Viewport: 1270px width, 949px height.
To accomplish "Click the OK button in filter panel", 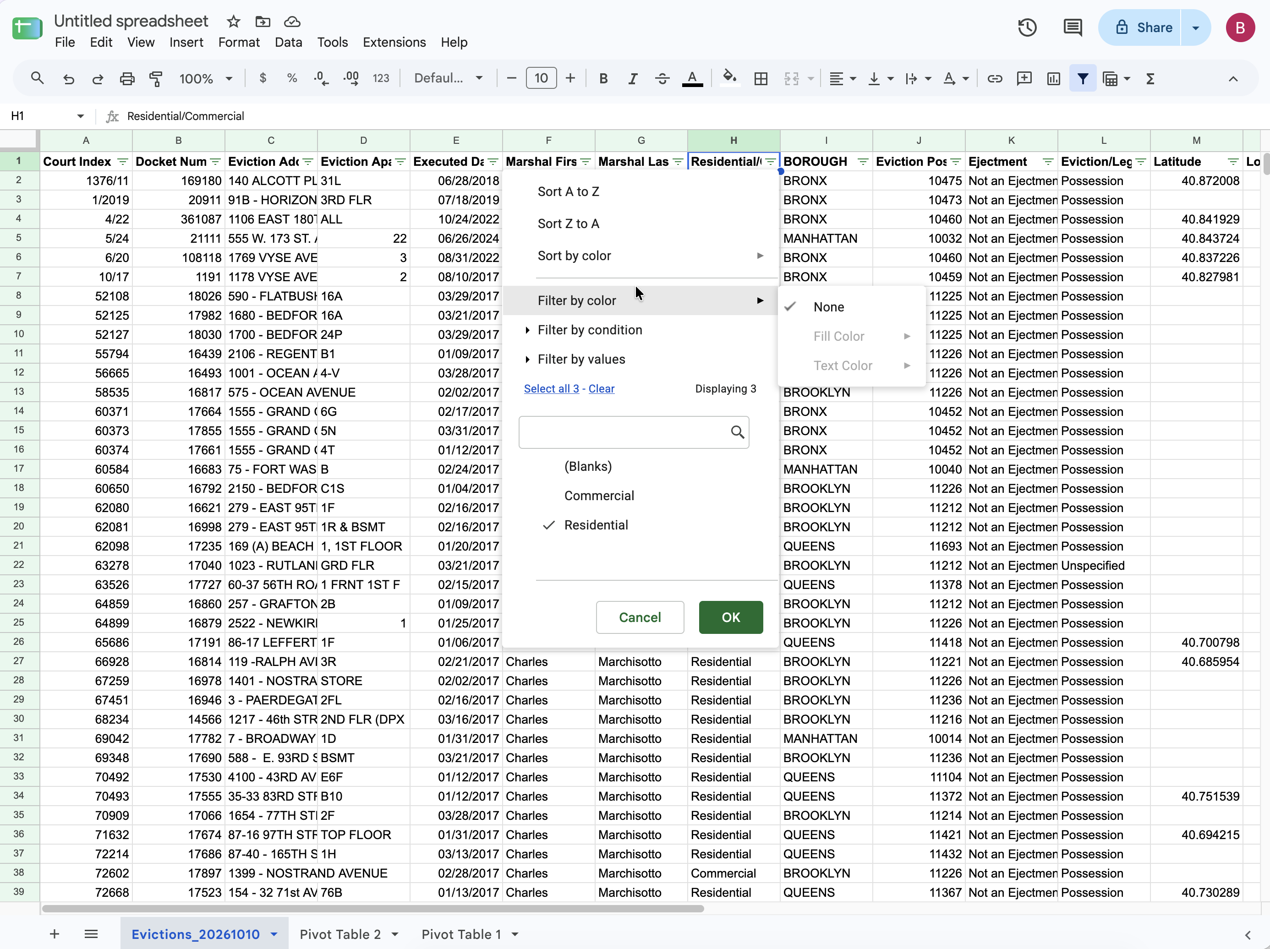I will click(730, 617).
